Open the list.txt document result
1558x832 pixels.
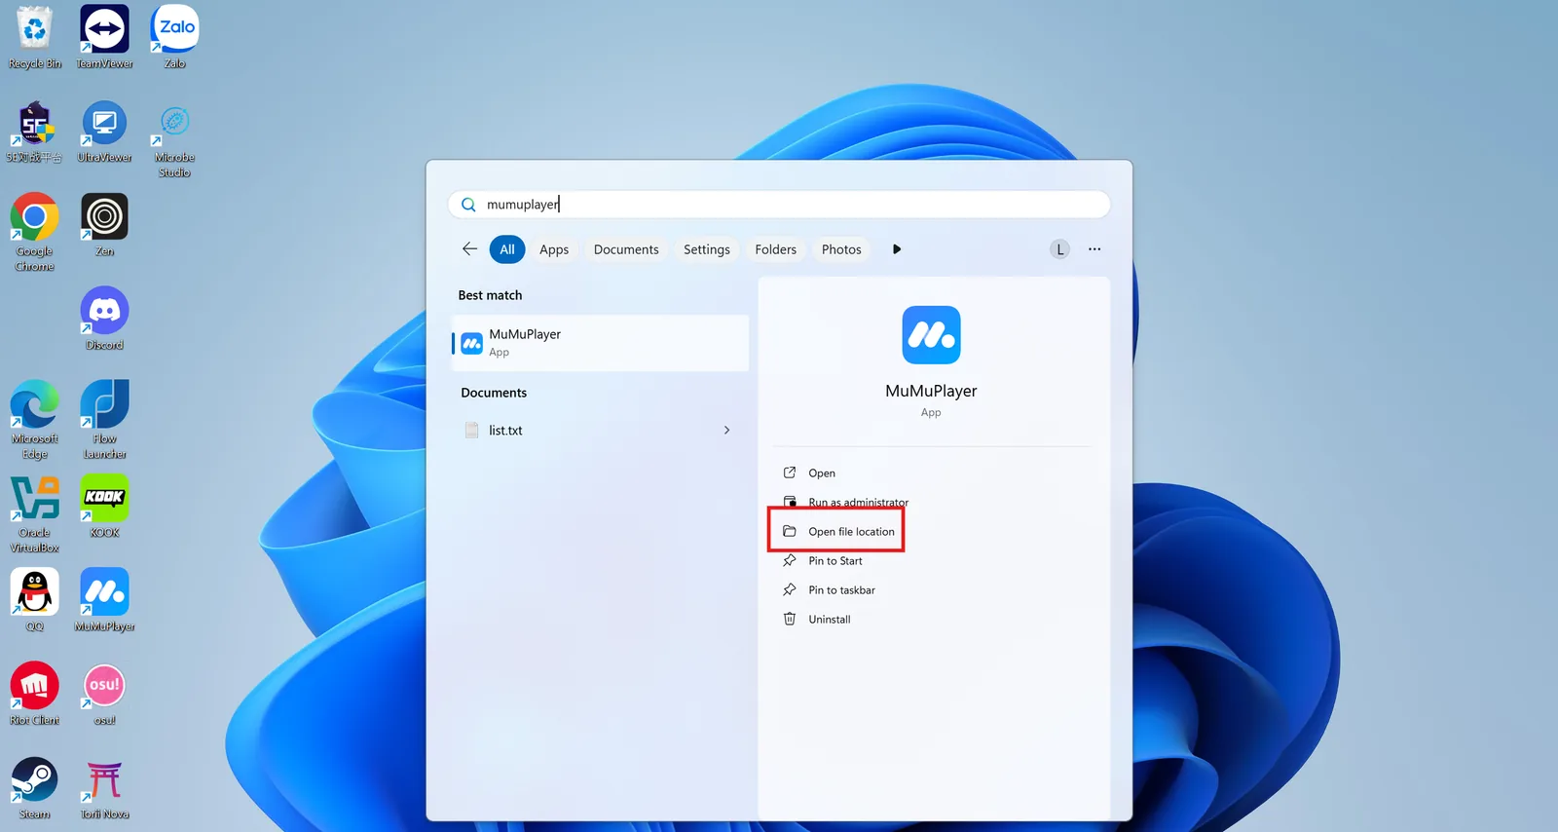(601, 430)
